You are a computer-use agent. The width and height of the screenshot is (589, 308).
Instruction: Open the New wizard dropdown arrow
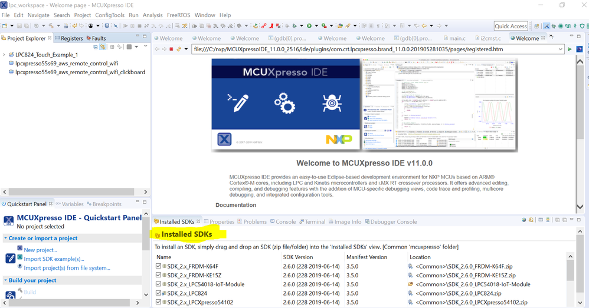coord(12,26)
